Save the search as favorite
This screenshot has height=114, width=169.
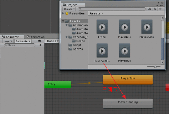tap(160, 9)
